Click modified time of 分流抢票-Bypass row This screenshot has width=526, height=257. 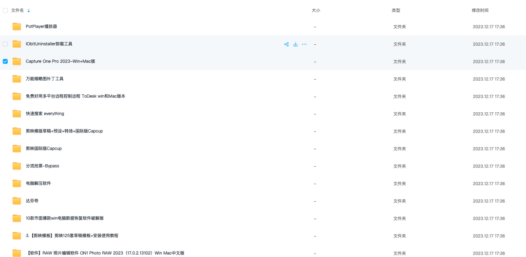pos(489,166)
